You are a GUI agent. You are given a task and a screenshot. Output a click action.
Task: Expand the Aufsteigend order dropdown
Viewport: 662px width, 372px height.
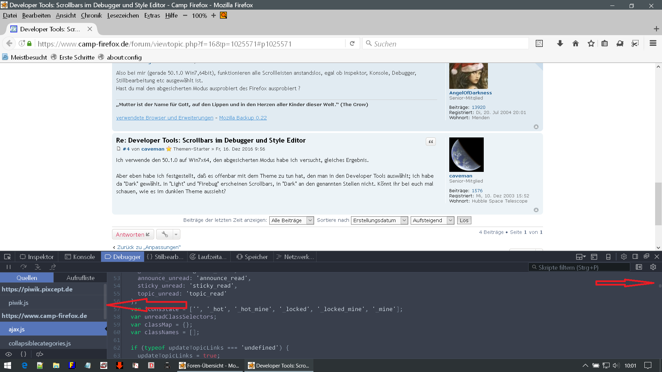click(x=432, y=220)
